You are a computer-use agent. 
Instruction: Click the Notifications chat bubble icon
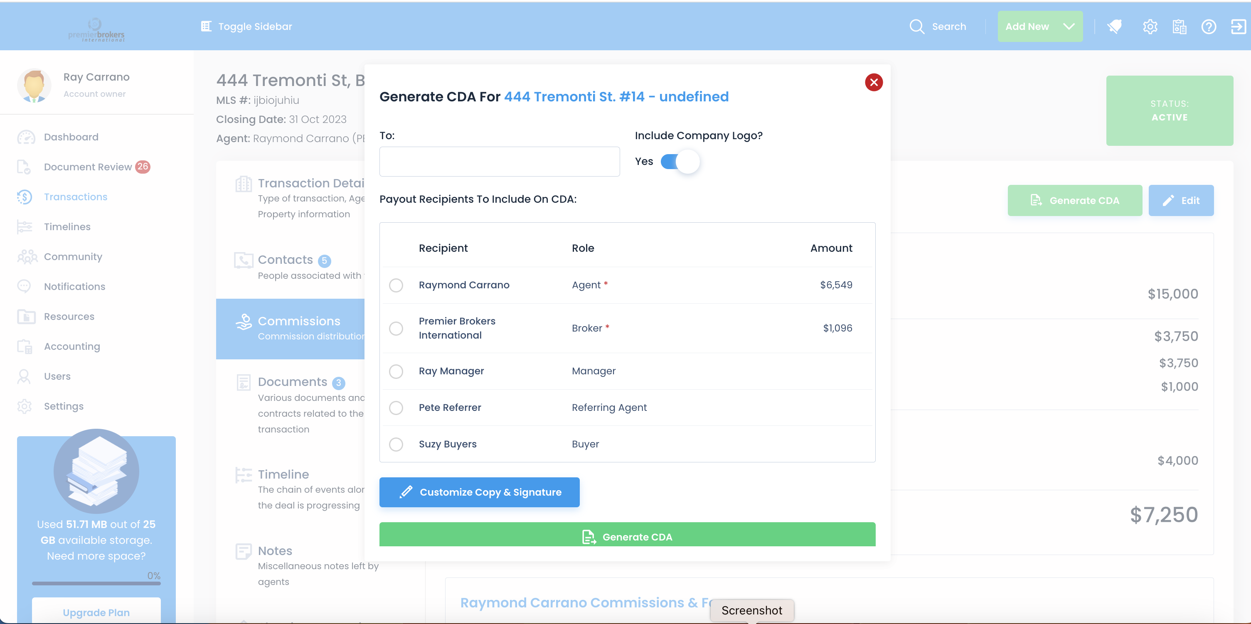tap(24, 286)
